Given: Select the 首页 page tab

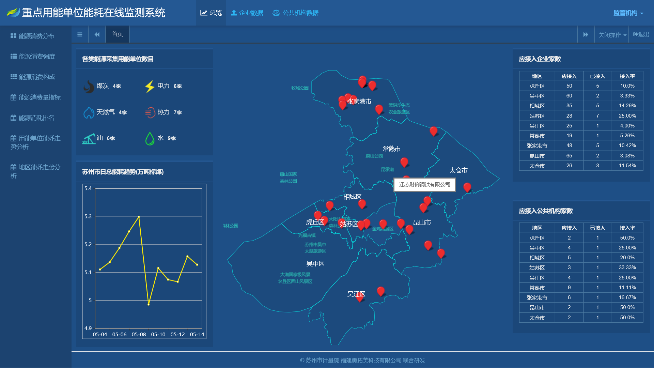Looking at the screenshot, I should pyautogui.click(x=117, y=34).
